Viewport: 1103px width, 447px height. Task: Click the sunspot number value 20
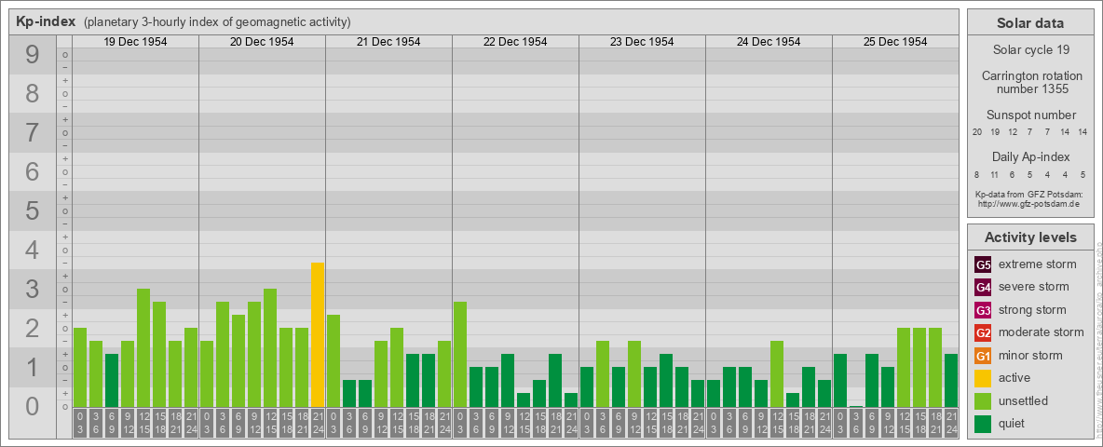coord(977,131)
